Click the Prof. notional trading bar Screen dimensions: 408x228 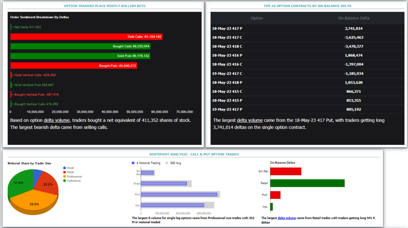[179, 195]
